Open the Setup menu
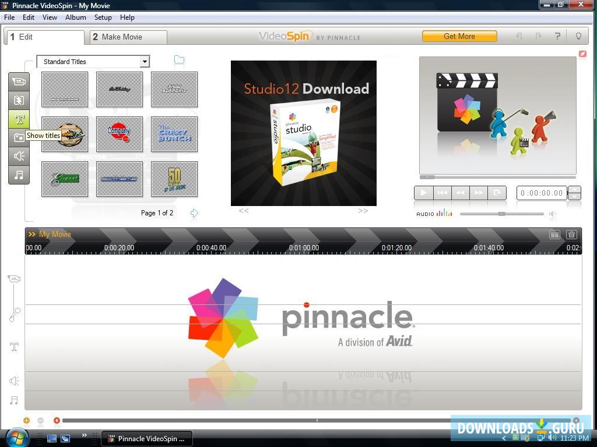The height and width of the screenshot is (447, 597). (x=103, y=17)
